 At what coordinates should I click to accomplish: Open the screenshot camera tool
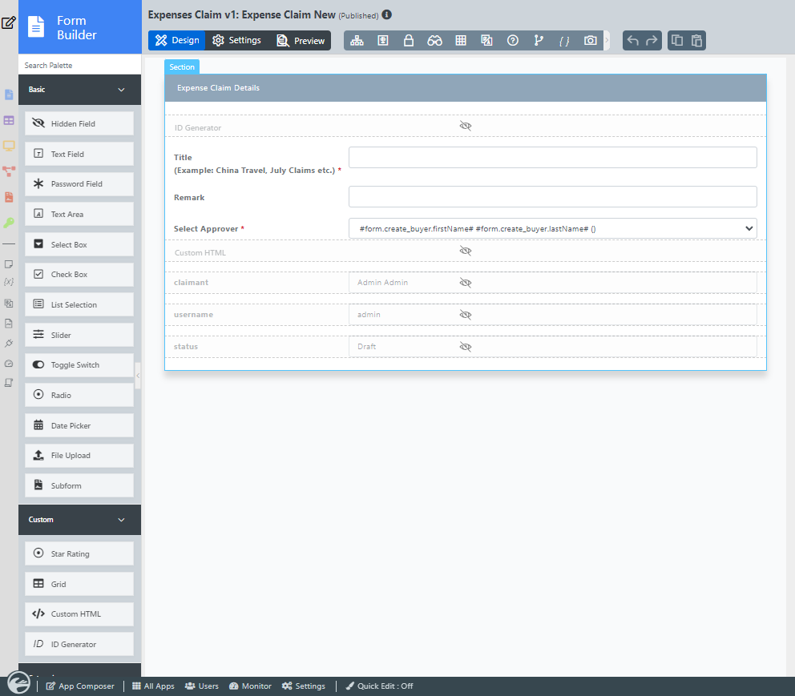(591, 41)
